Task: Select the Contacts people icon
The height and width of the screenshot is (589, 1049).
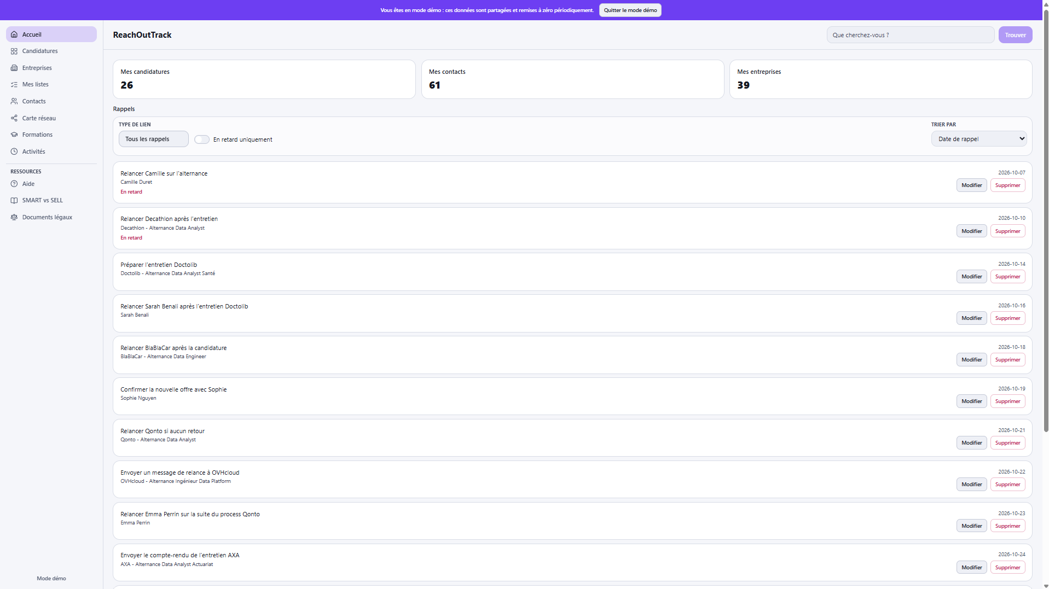Action: 14,101
